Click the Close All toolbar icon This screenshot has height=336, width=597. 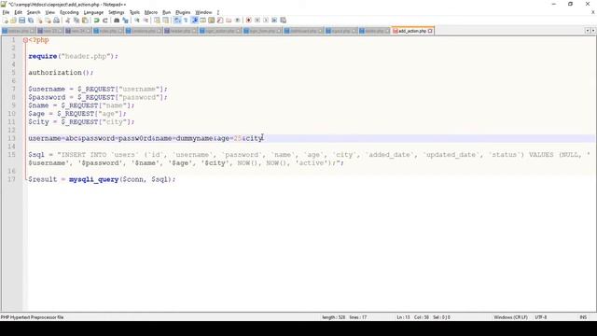pos(48,21)
